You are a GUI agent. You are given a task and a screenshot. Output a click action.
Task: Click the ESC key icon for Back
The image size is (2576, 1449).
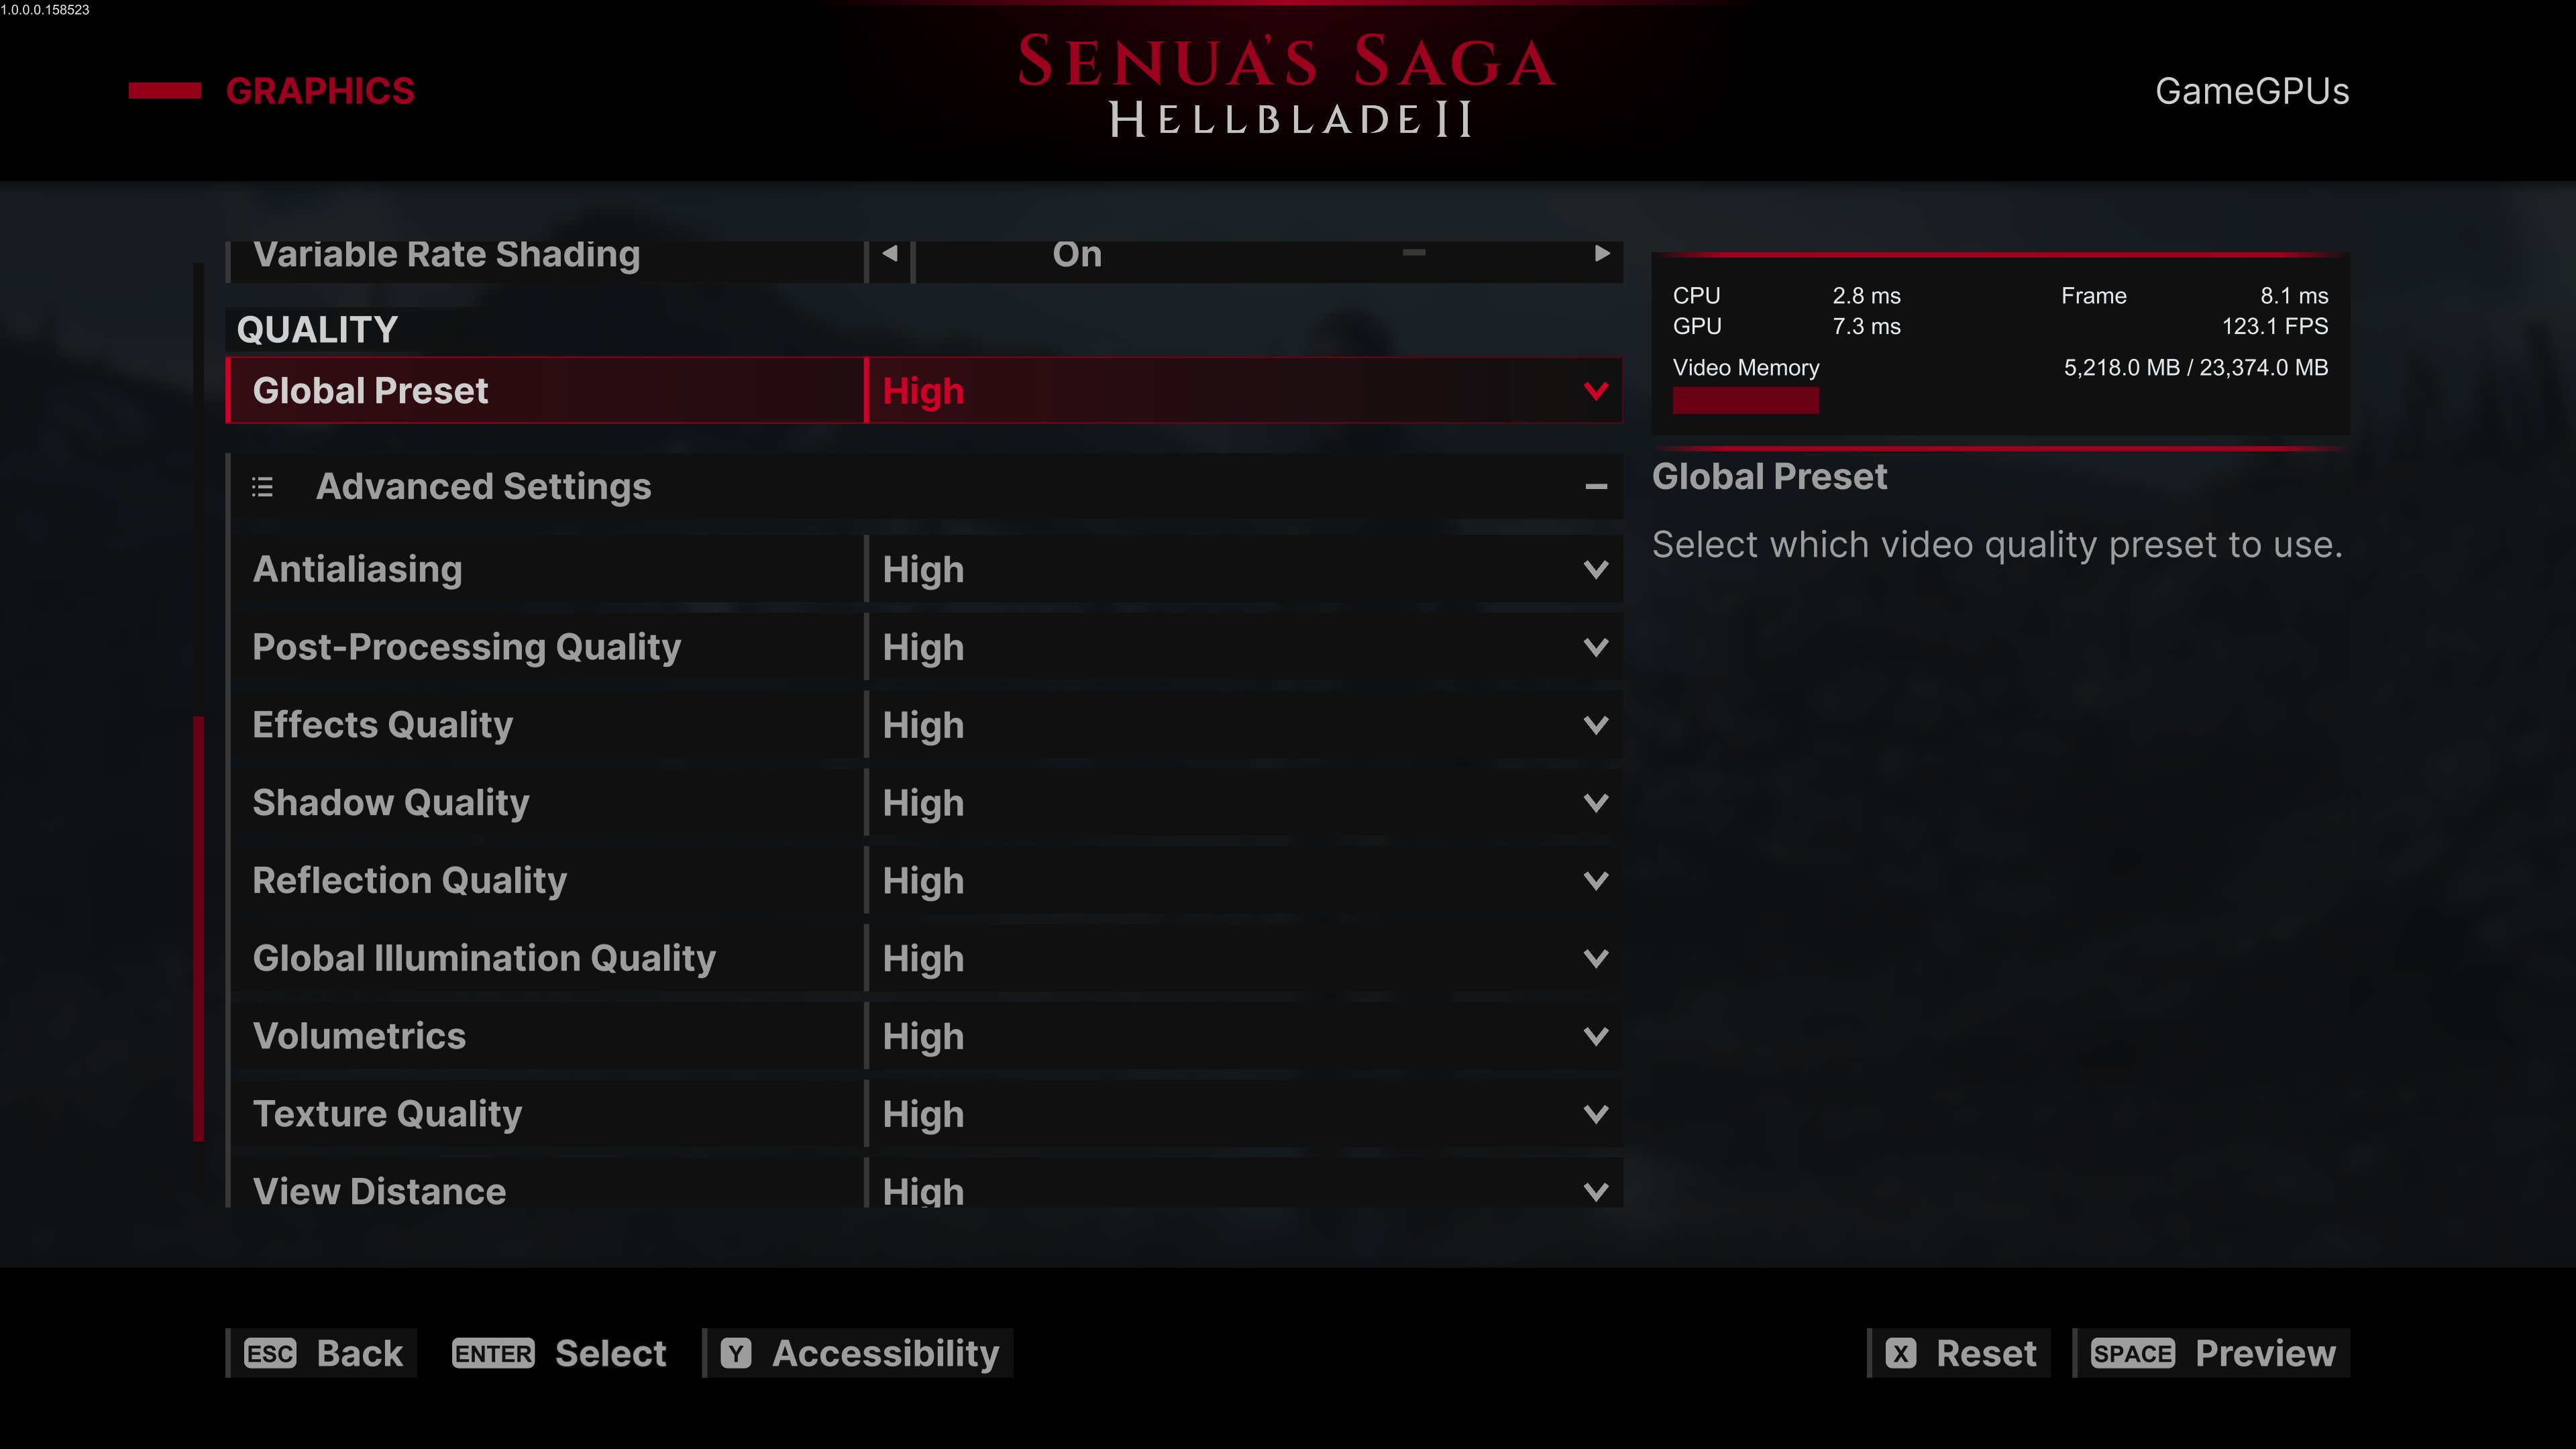(x=270, y=1353)
